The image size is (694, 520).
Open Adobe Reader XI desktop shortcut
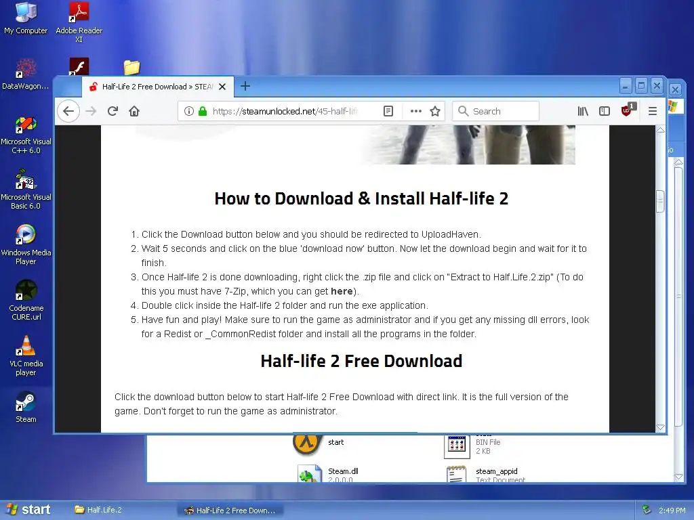79,22
